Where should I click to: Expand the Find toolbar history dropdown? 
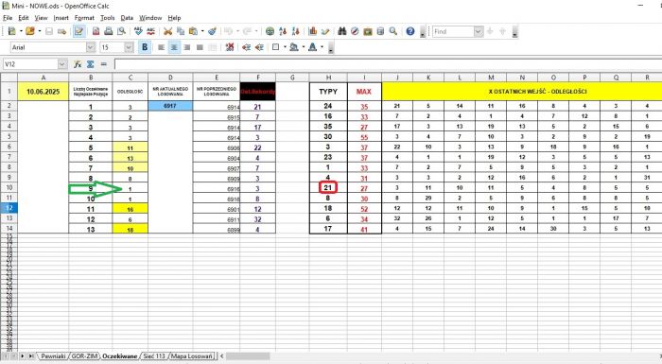pyautogui.click(x=478, y=31)
